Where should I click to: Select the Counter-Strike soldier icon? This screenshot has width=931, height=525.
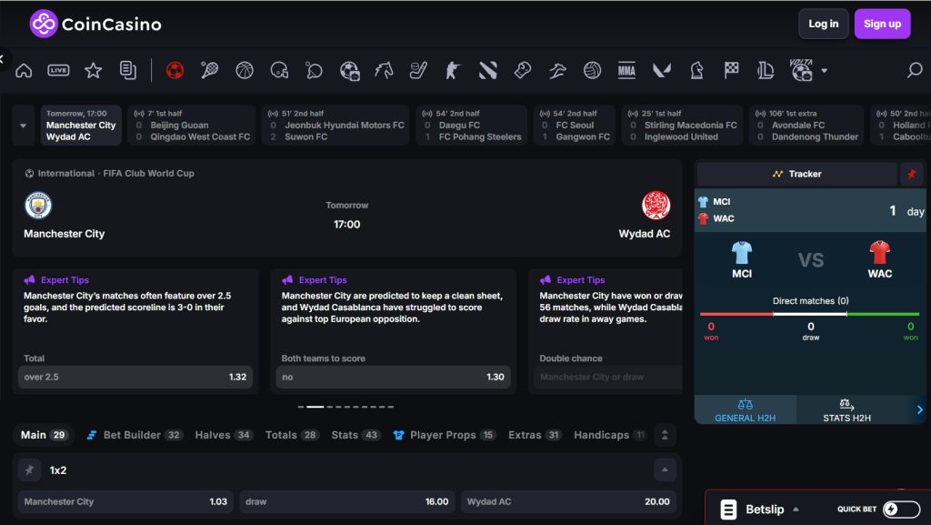(x=453, y=71)
